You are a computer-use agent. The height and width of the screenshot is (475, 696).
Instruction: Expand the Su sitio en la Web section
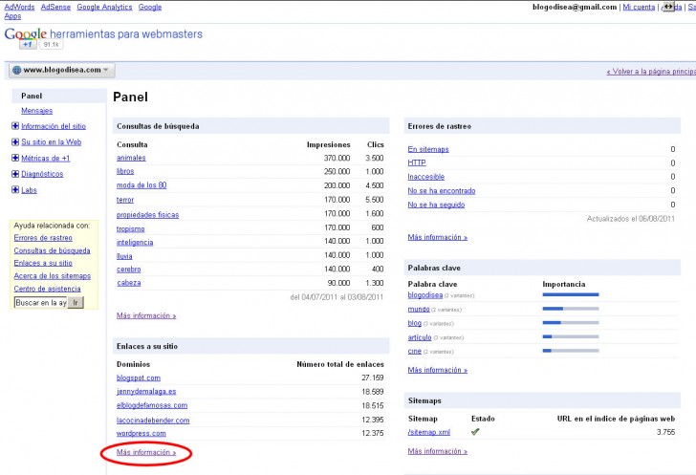(15, 141)
